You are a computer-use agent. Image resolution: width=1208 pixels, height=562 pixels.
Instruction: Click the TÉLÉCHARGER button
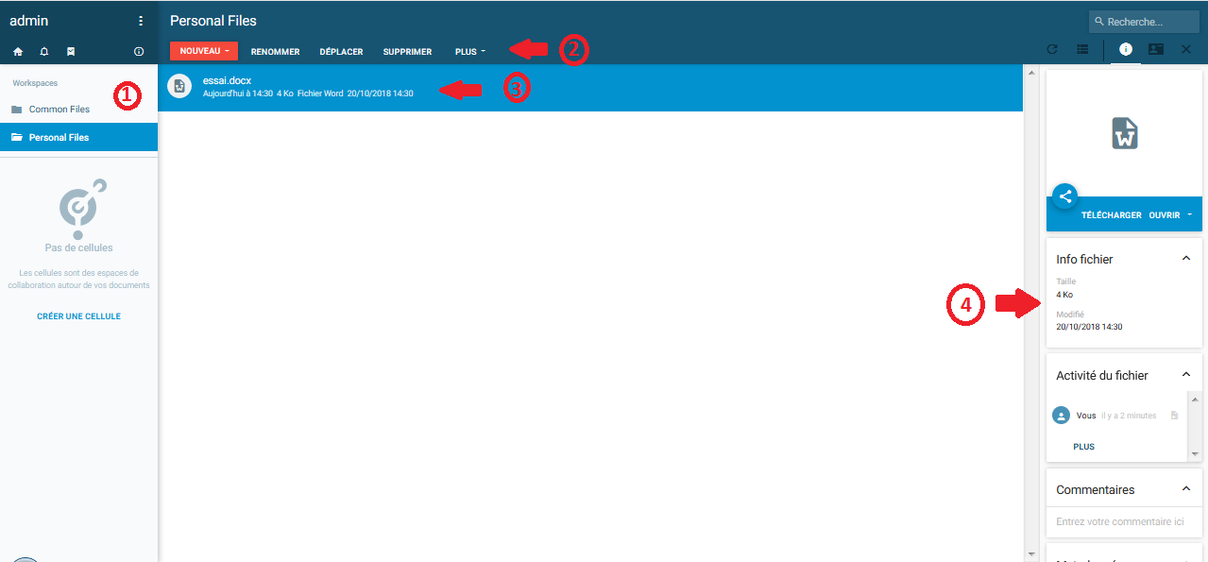(x=1111, y=215)
